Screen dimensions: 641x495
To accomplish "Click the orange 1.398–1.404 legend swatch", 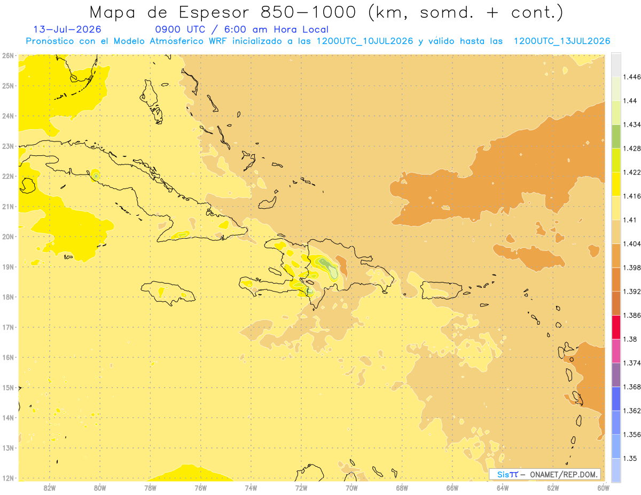I will coord(616,256).
